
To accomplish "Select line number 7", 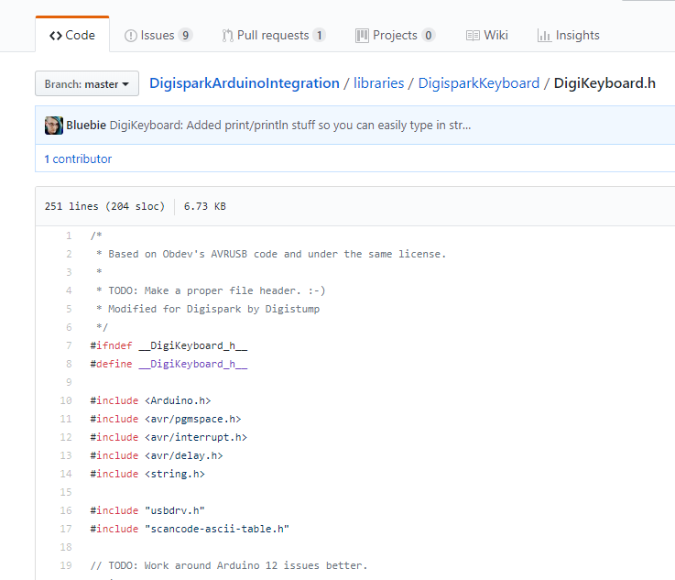I will click(x=69, y=345).
